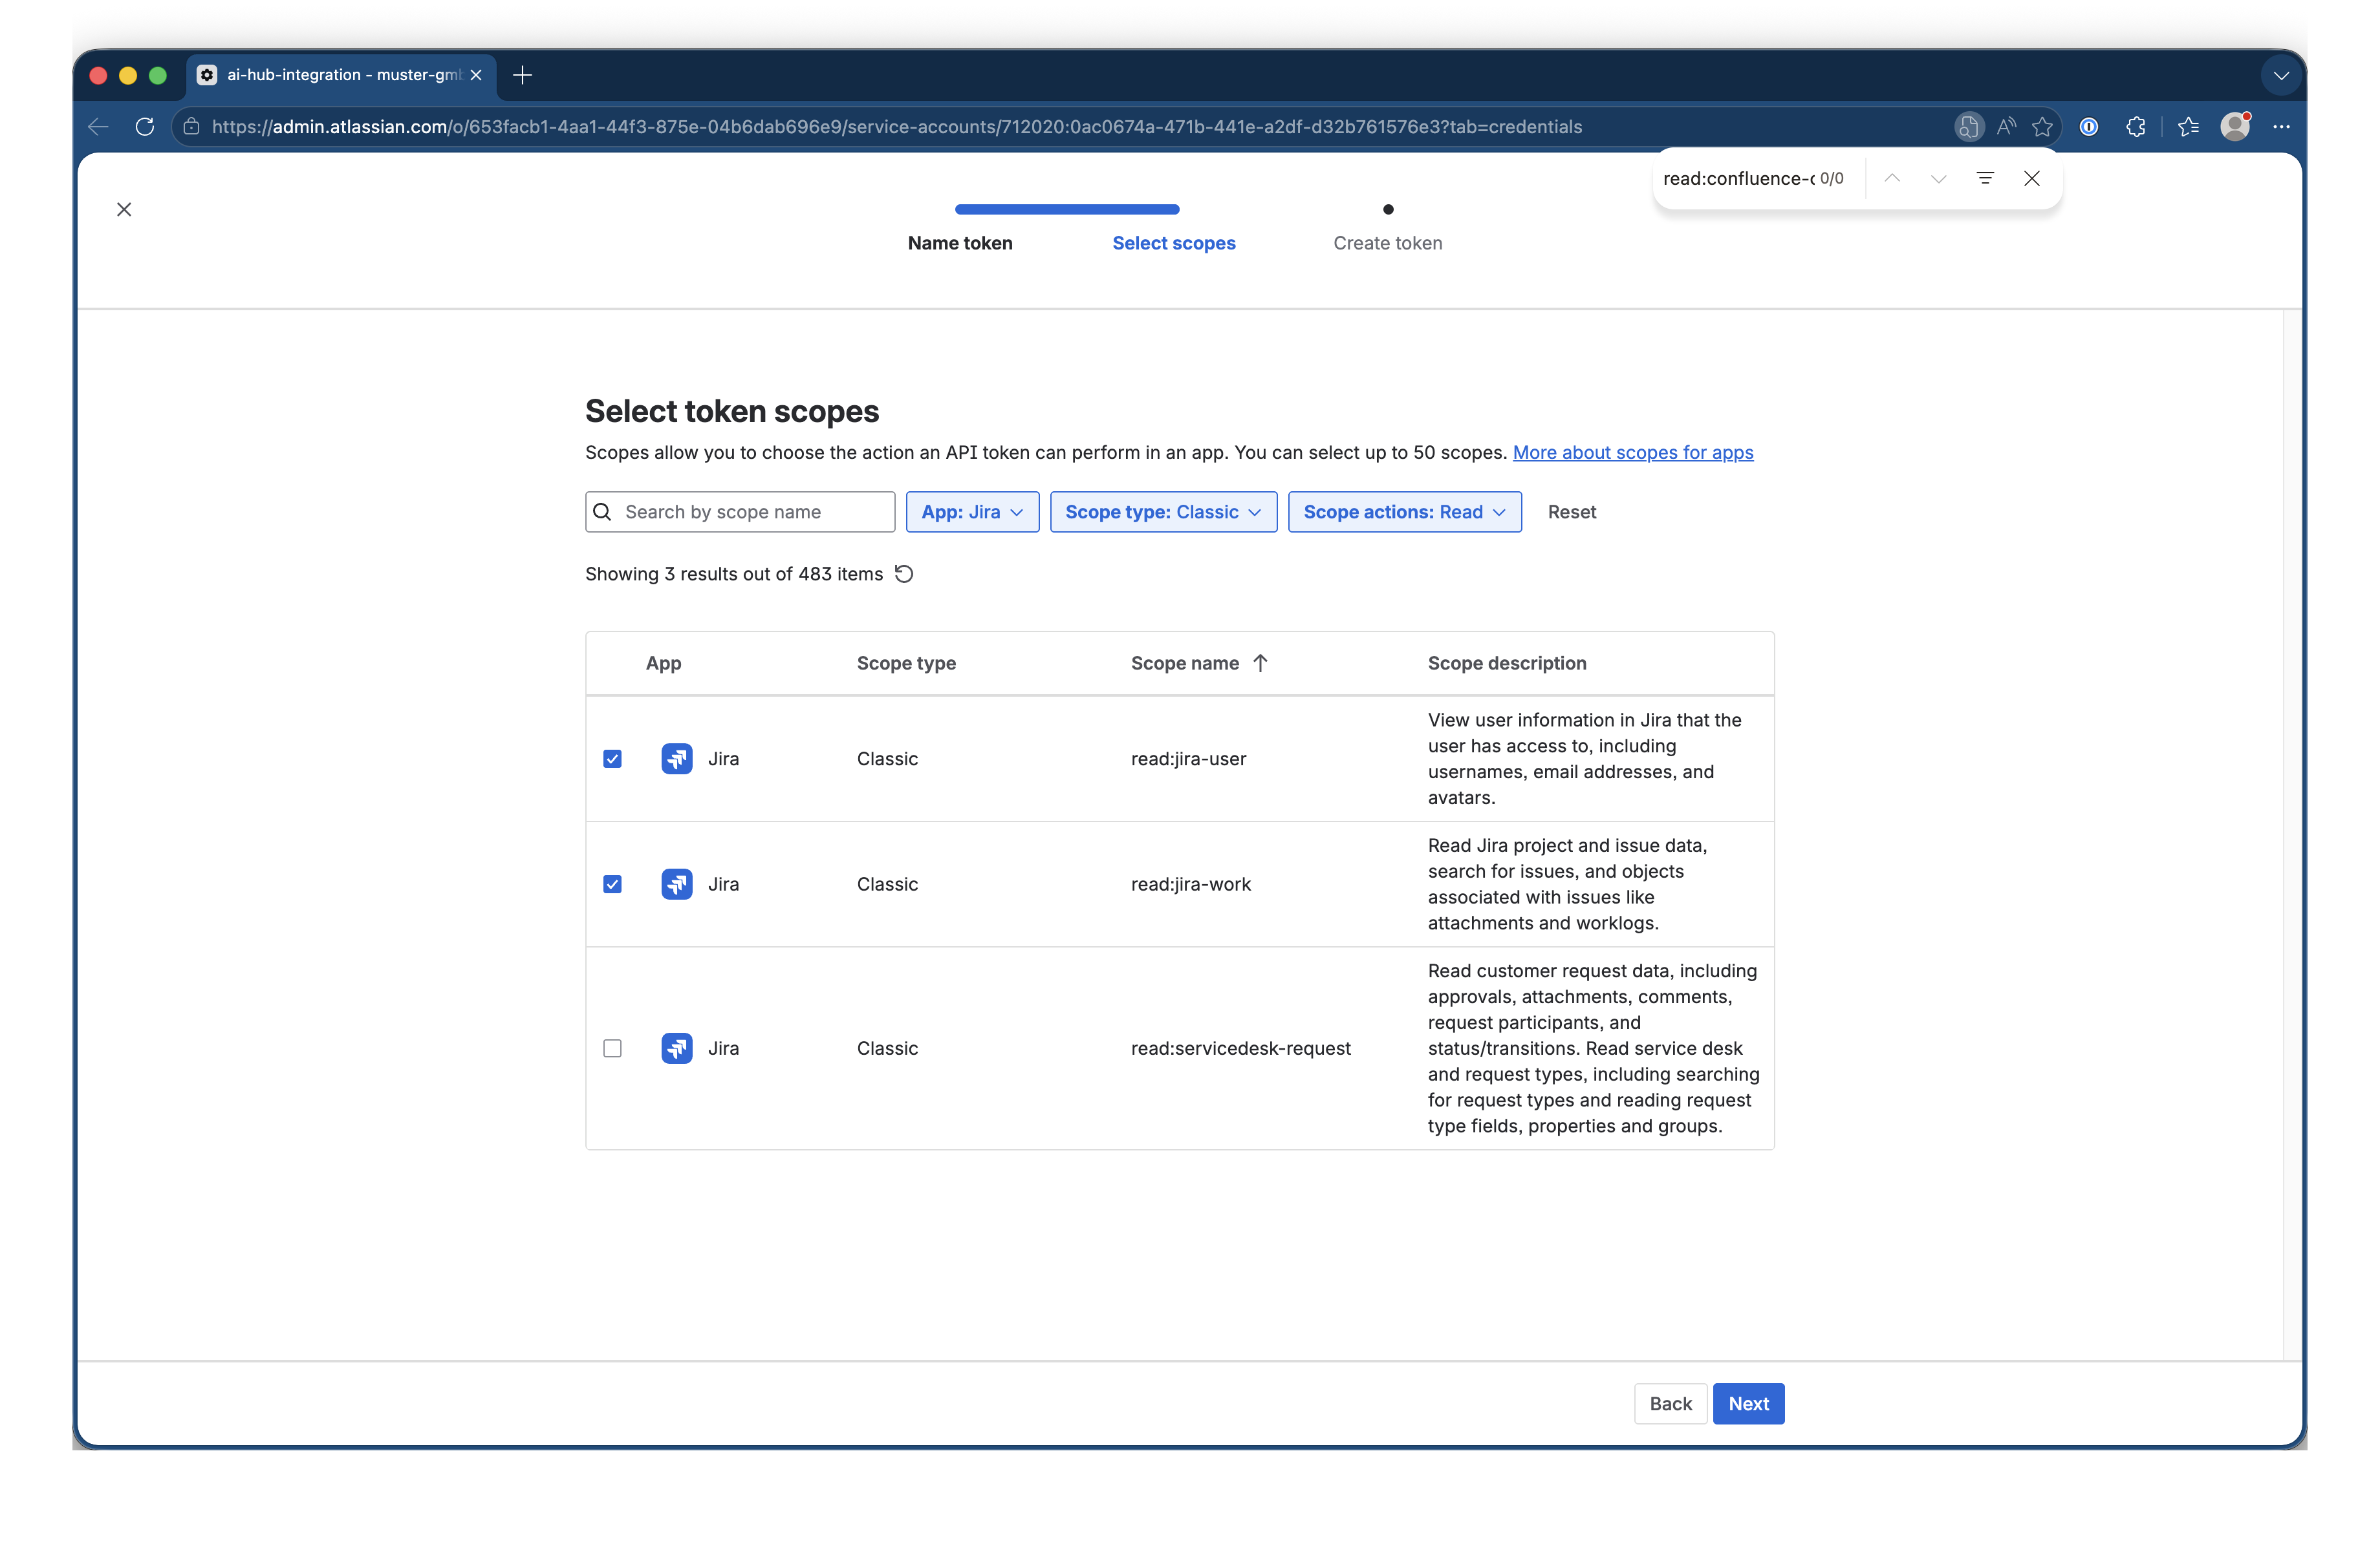Bookmark the page with the star icon
This screenshot has width=2380, height=1546.
[2042, 127]
